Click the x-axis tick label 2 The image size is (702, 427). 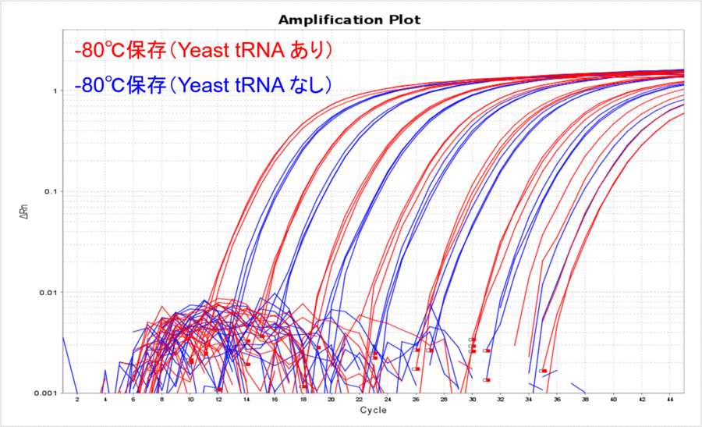76,400
